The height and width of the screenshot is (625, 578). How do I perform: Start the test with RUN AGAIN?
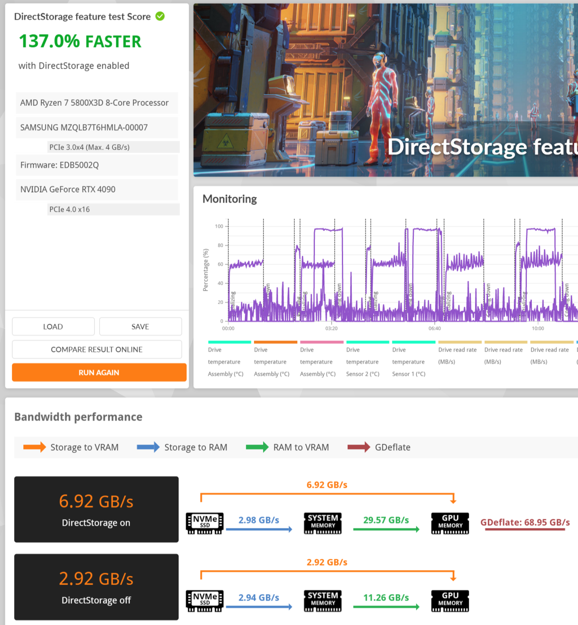pos(99,372)
